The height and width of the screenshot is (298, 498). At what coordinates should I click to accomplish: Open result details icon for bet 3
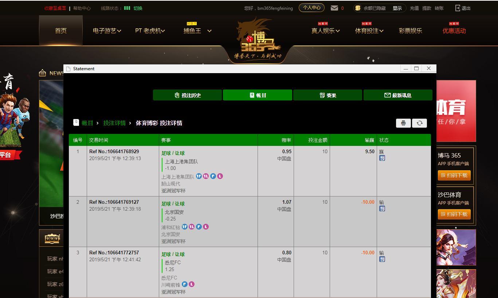point(382,259)
